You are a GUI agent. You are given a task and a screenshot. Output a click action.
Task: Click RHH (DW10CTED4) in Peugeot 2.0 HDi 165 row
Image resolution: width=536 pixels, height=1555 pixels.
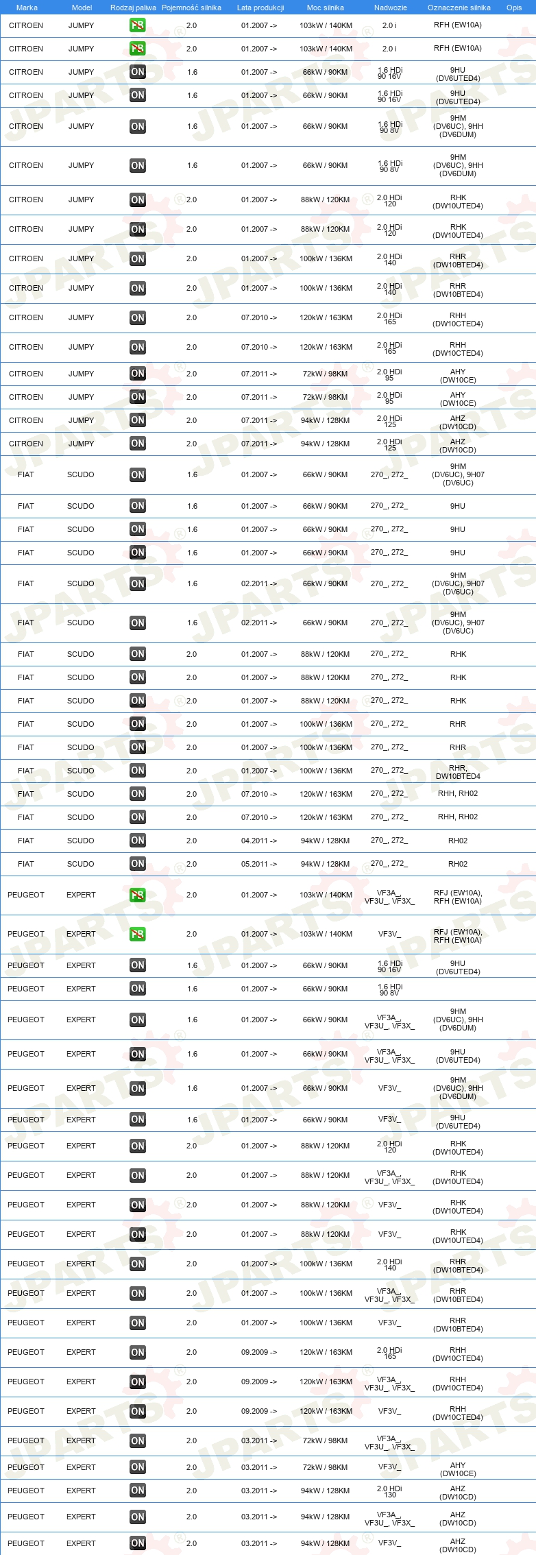(458, 1353)
